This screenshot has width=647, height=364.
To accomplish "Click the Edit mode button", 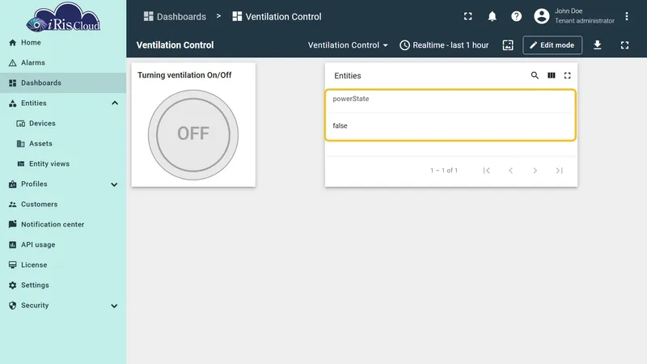I will click(x=552, y=45).
